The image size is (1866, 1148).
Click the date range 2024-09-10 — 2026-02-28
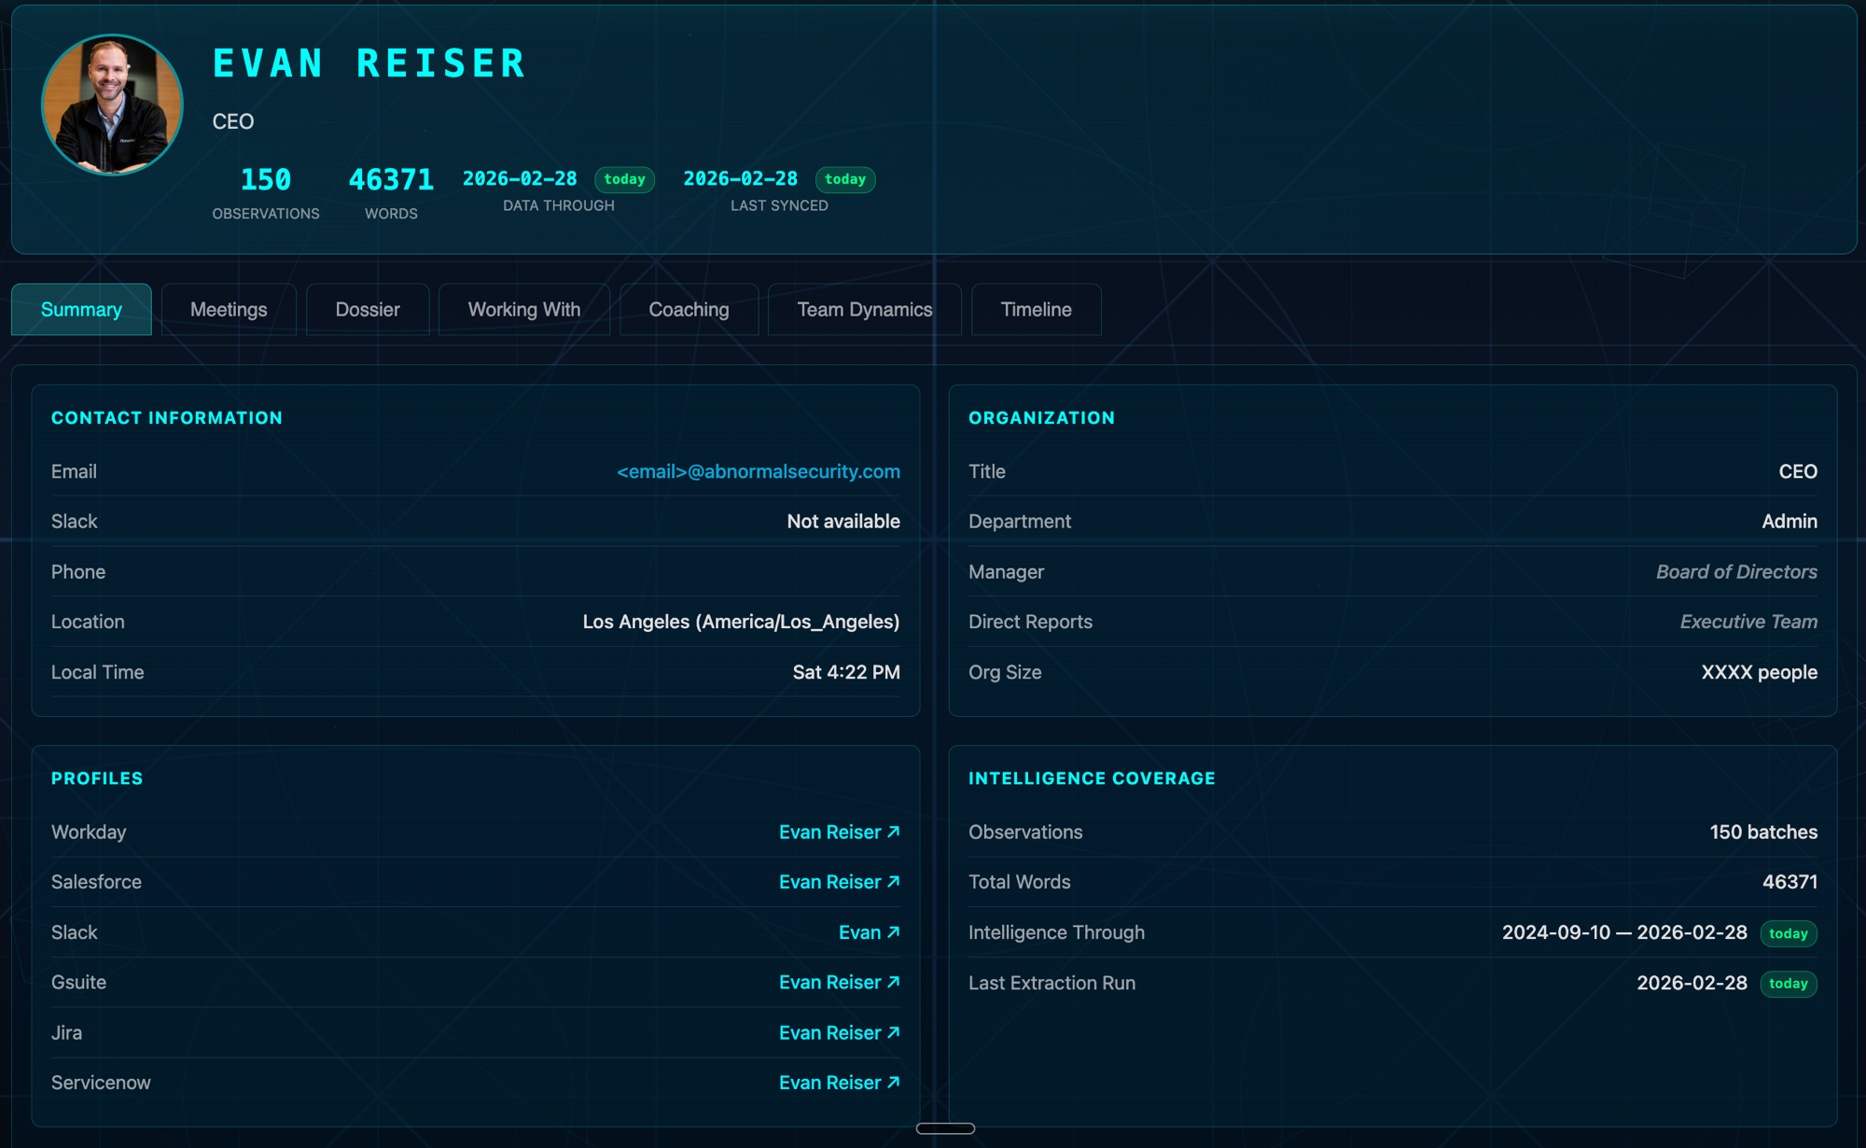(x=1624, y=932)
